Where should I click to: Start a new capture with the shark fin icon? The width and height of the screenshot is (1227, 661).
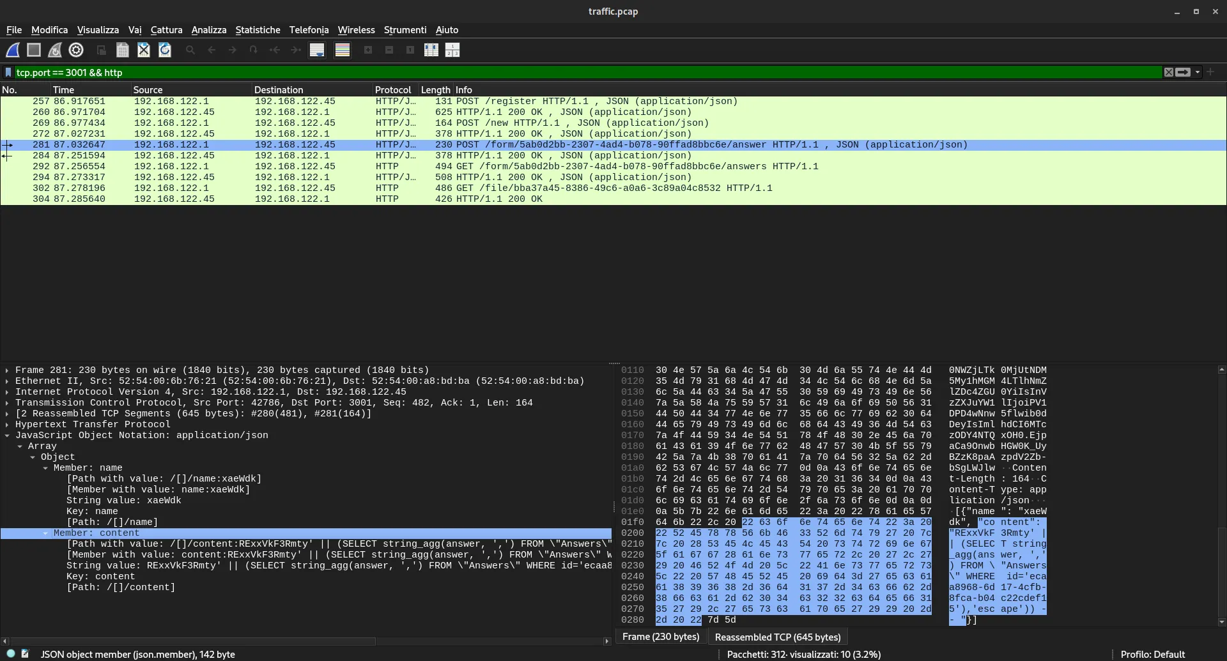(13, 50)
